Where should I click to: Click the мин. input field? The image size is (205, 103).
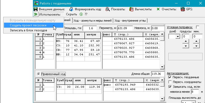point(197,37)
